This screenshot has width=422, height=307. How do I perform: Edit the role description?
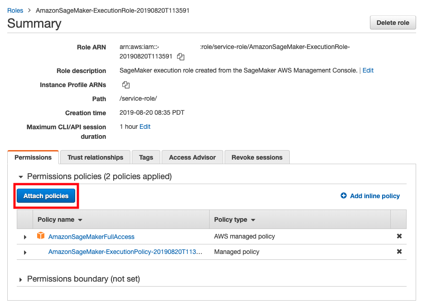(x=368, y=70)
